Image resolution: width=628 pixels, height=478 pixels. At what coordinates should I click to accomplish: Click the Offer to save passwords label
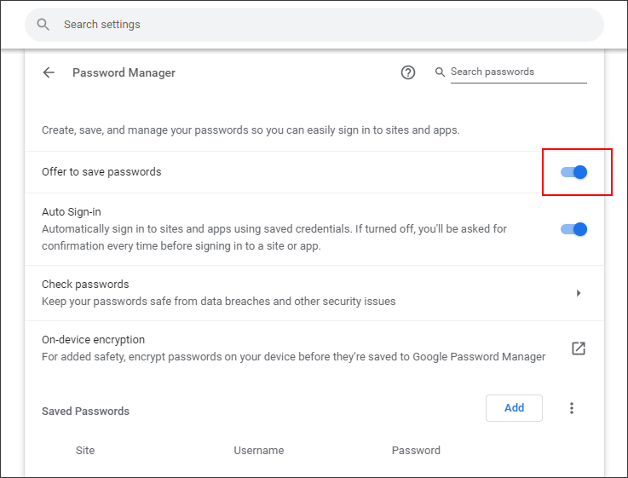(101, 172)
